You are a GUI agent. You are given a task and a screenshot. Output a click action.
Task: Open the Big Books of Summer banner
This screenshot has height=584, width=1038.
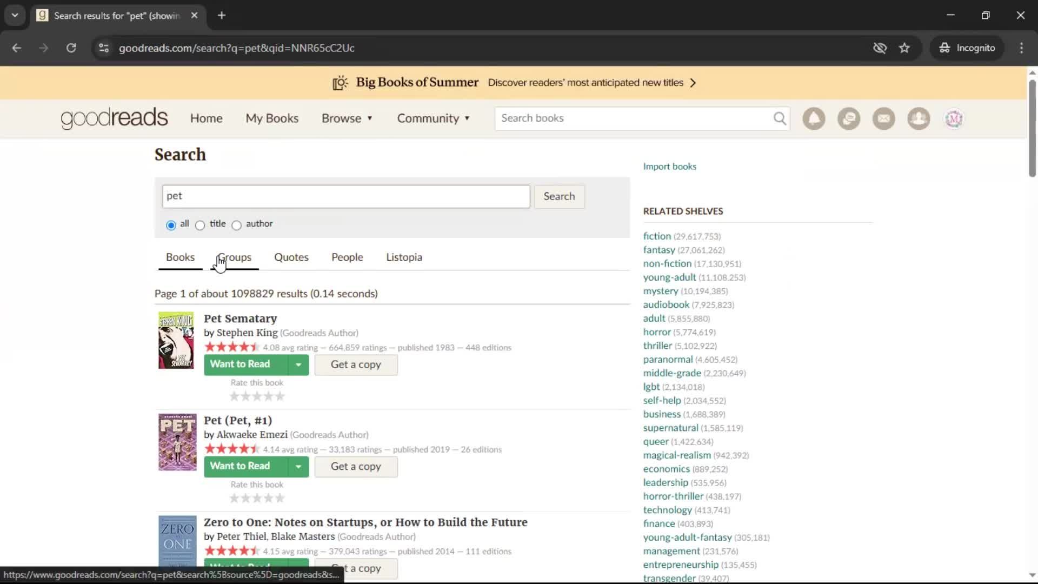point(514,83)
